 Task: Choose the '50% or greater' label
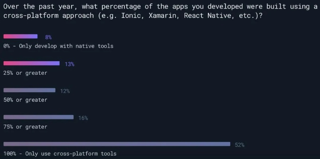25,100
